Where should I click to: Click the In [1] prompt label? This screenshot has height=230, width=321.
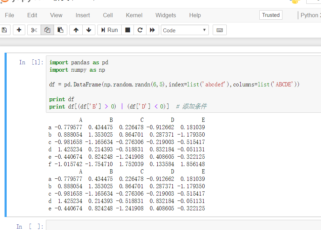click(31, 62)
